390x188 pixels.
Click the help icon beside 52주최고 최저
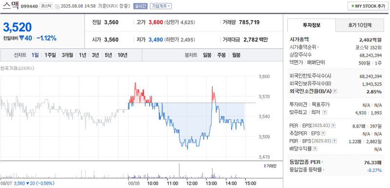pos(324,112)
